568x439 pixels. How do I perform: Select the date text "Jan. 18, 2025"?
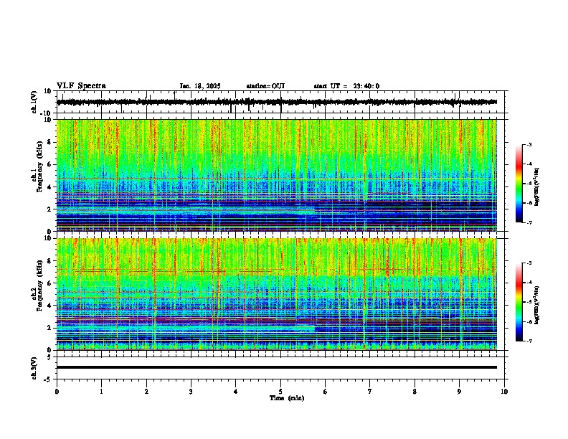pyautogui.click(x=200, y=86)
